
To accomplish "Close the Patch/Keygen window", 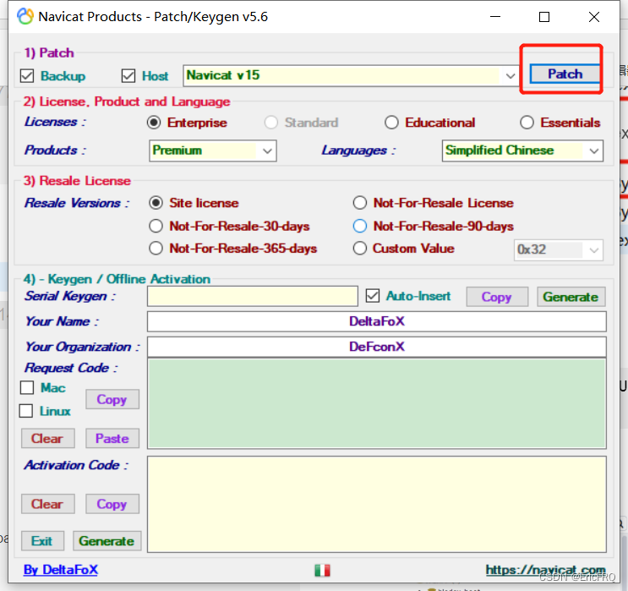I will point(594,17).
